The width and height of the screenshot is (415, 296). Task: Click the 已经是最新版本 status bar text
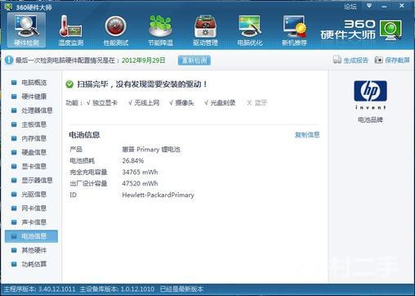(181, 289)
